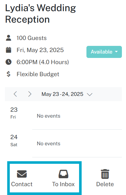
Task: Open the Available status dropdown
Action: (104, 52)
